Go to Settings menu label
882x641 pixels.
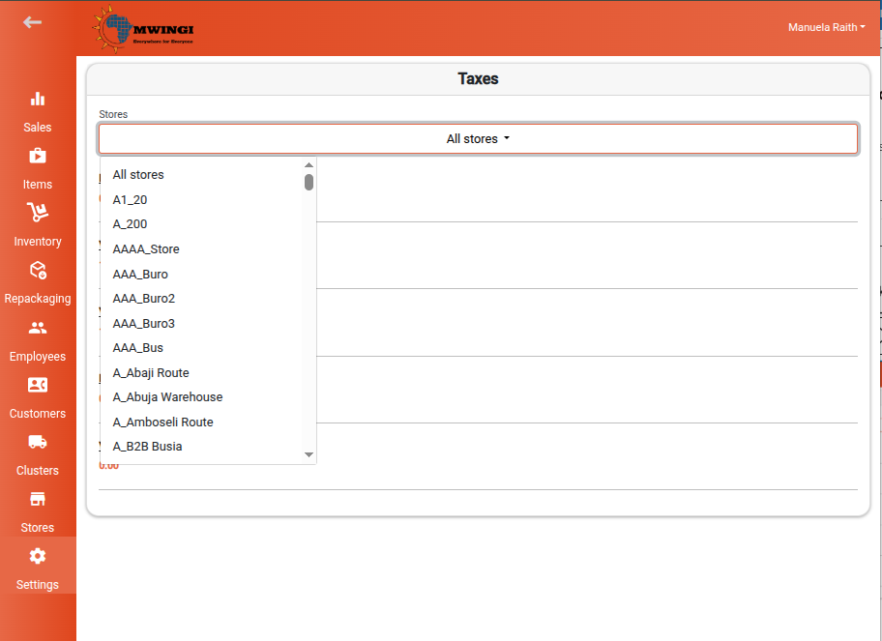(x=38, y=585)
